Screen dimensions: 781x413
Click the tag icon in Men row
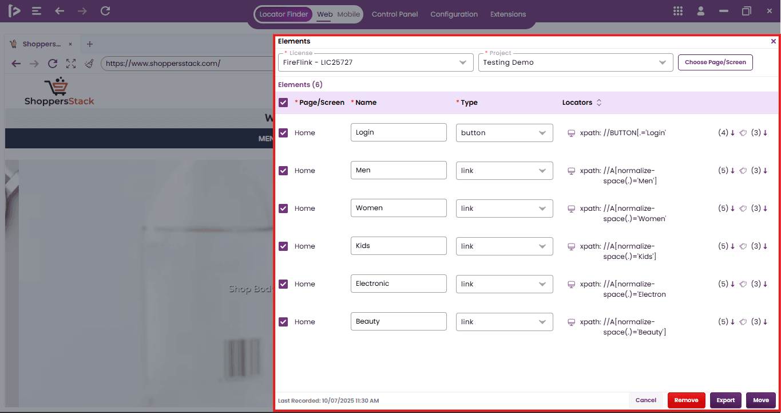743,171
